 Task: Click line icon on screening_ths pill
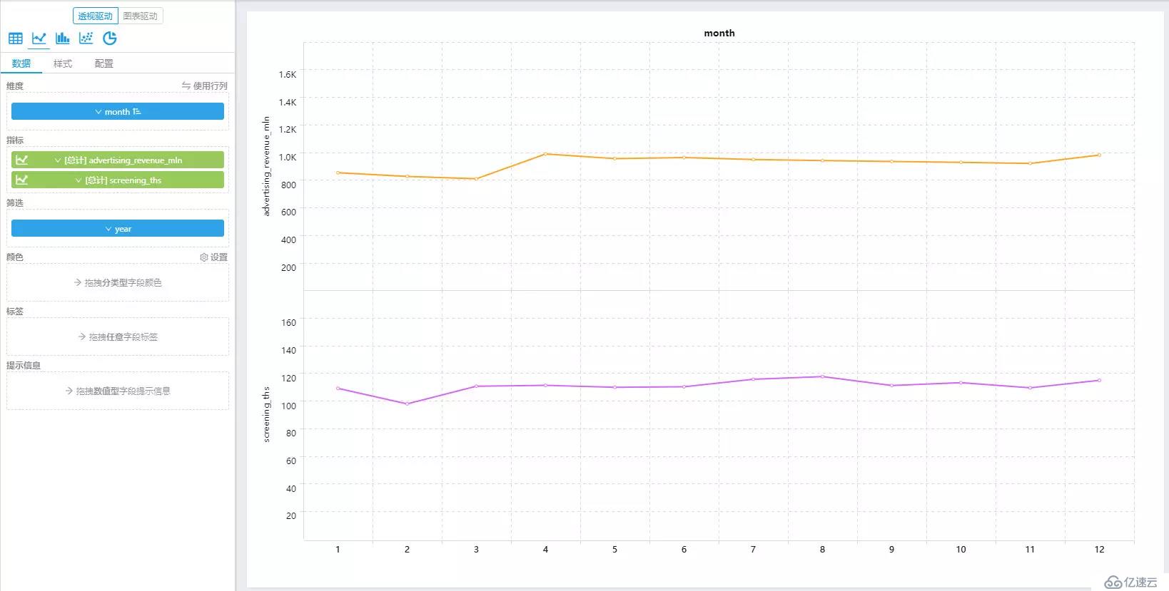click(x=22, y=180)
